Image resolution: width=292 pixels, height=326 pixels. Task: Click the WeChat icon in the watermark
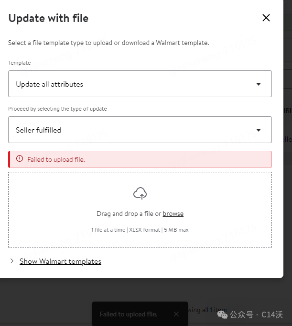[223, 315]
